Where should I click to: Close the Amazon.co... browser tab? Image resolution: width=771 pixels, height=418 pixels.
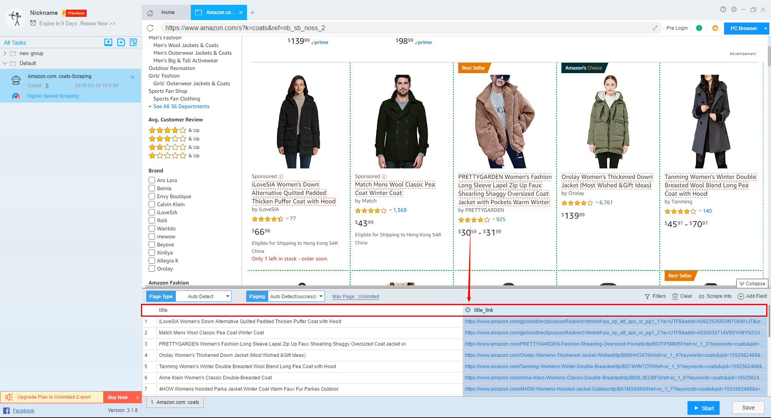[241, 12]
